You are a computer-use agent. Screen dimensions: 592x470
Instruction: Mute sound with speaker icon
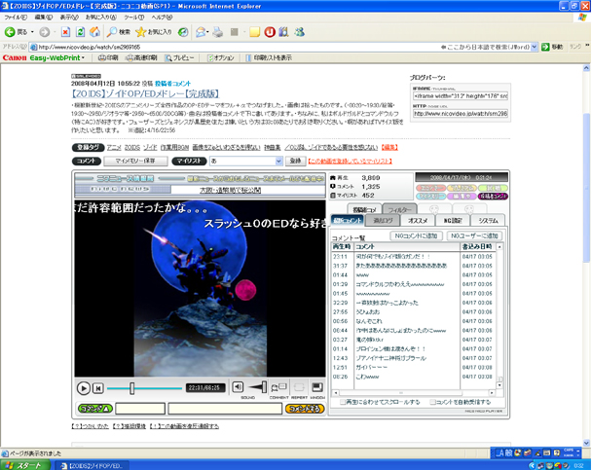point(238,387)
